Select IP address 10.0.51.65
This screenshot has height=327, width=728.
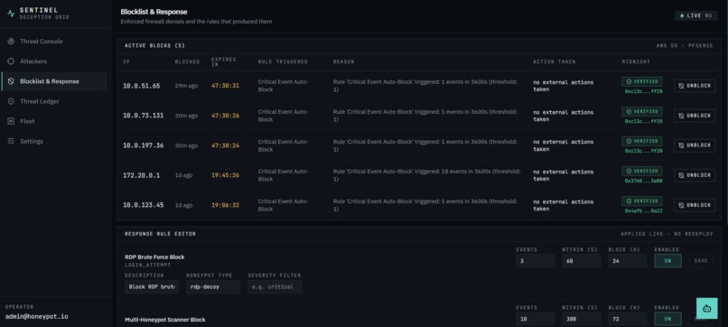click(141, 86)
